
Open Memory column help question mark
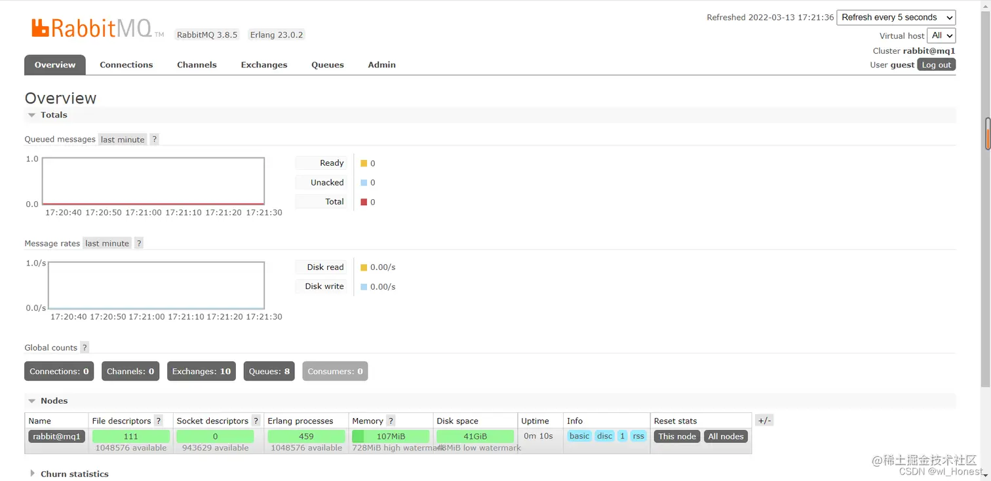(391, 421)
